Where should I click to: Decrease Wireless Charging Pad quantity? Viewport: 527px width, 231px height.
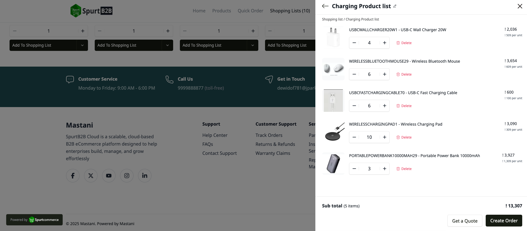[x=354, y=137]
